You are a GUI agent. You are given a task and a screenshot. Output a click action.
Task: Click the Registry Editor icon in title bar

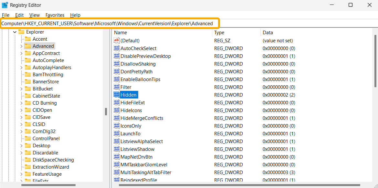(5, 5)
